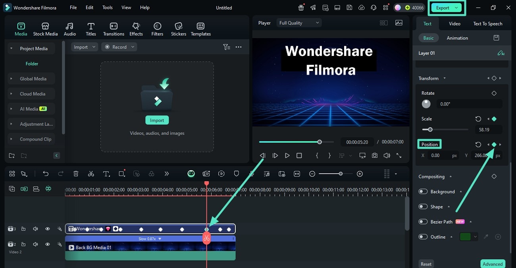This screenshot has height=268, width=516.
Task: Toggle the Background switch
Action: pyautogui.click(x=423, y=191)
